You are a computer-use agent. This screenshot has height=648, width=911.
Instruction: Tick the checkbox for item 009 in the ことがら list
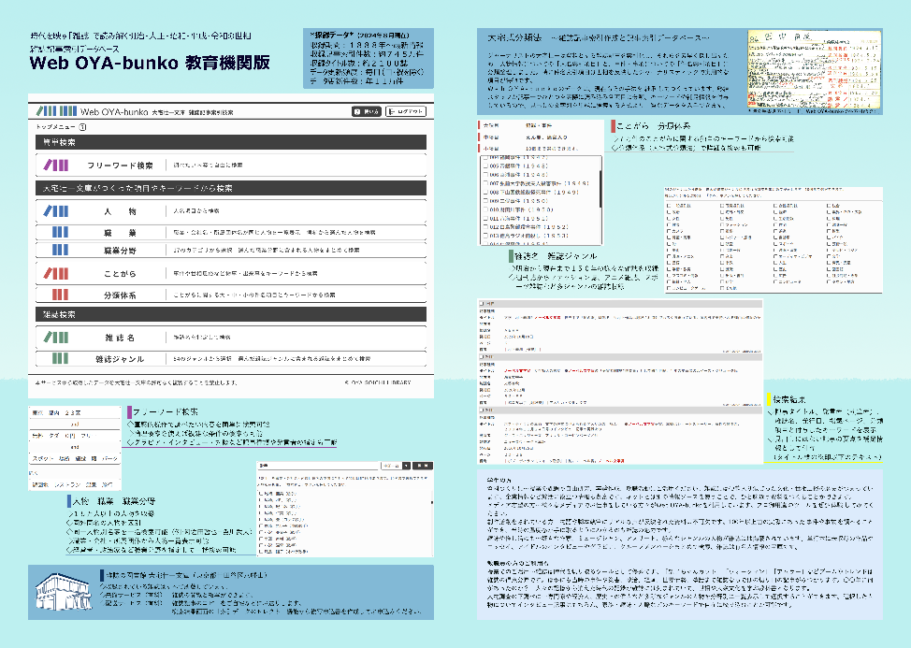(485, 200)
